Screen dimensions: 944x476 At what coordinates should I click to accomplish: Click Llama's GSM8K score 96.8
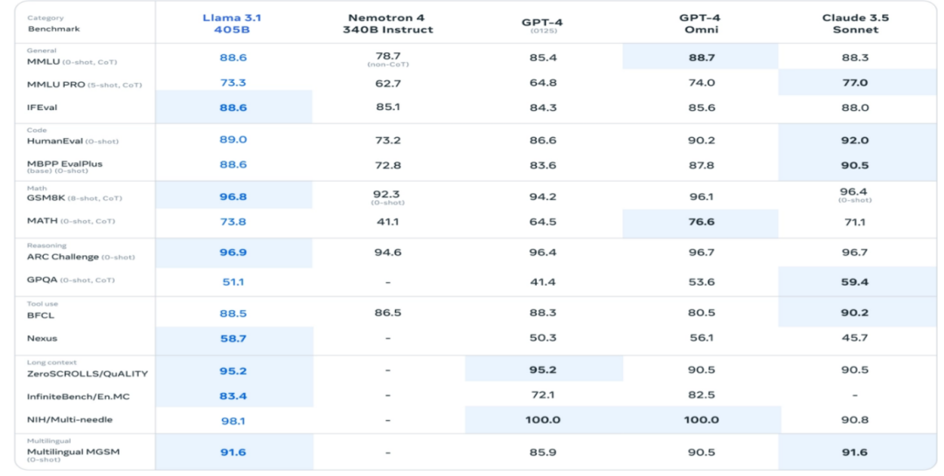[x=233, y=197]
